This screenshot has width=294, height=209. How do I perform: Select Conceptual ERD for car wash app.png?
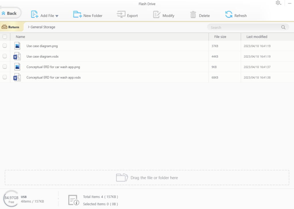point(53,67)
